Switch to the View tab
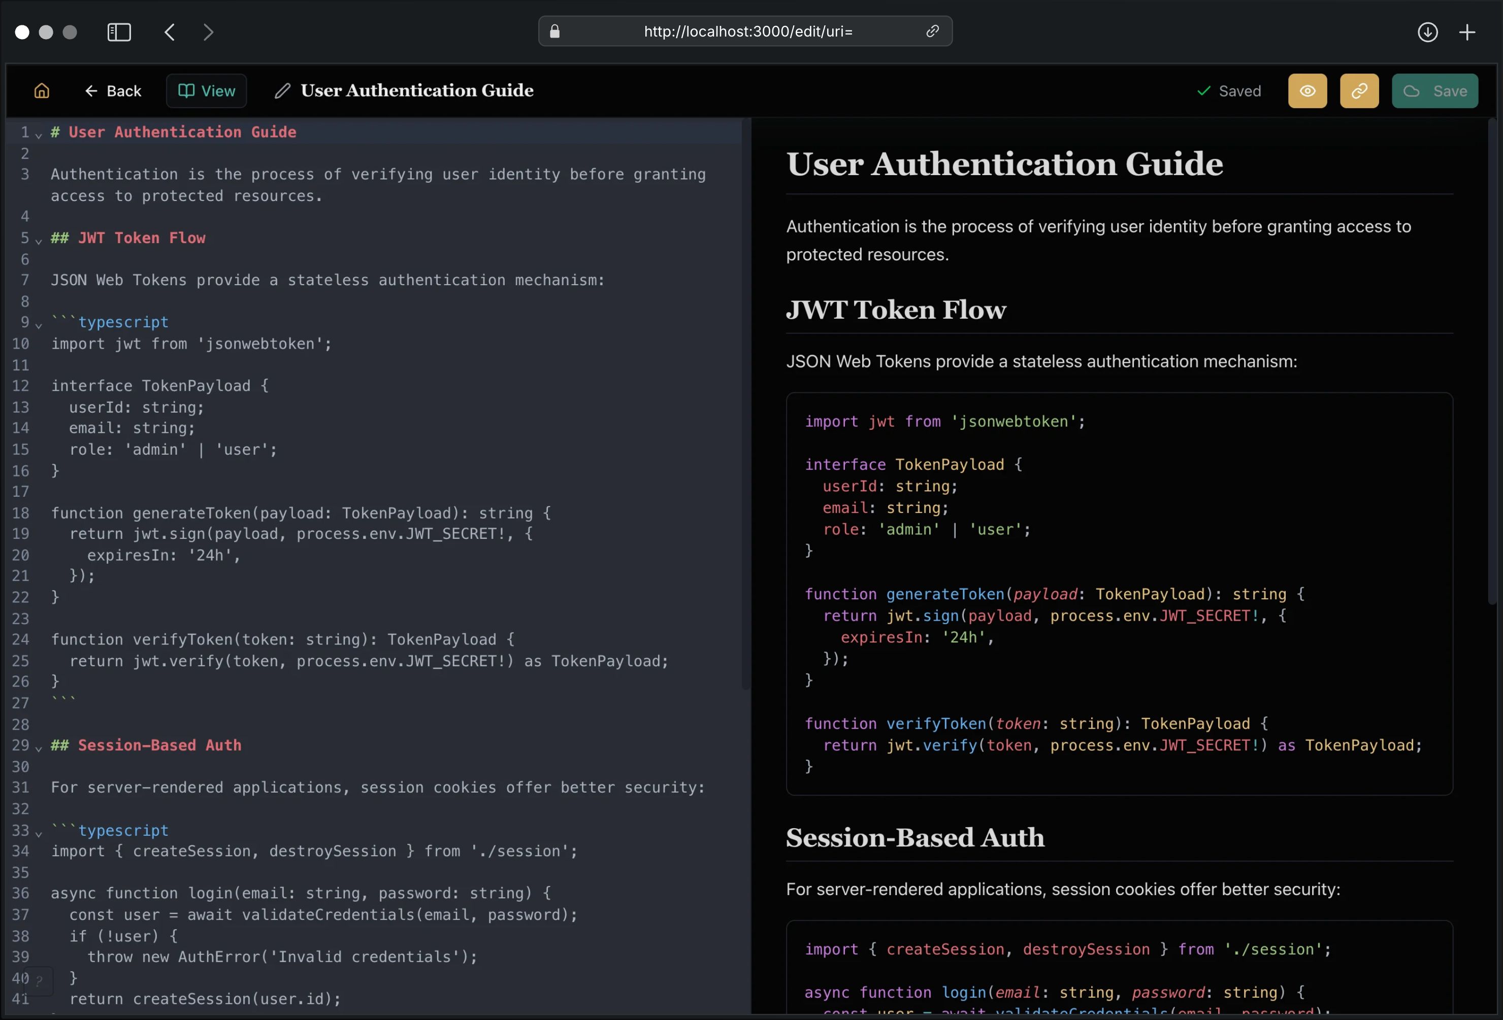 tap(206, 91)
